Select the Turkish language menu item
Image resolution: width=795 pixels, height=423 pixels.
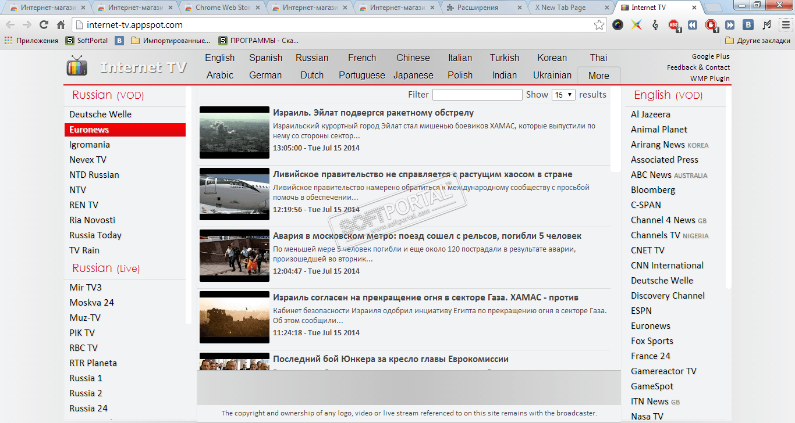[x=505, y=58]
